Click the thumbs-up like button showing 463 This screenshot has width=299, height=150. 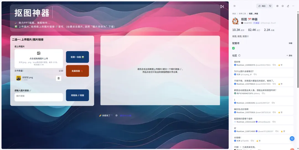click(261, 6)
